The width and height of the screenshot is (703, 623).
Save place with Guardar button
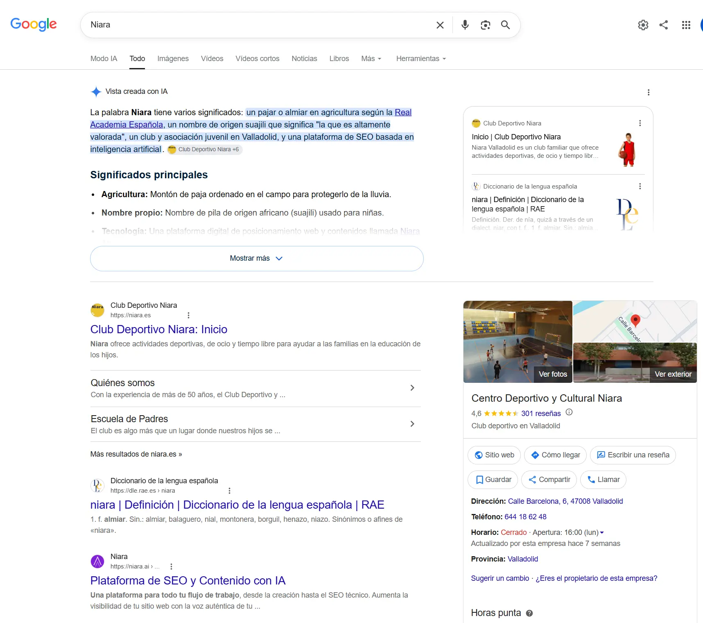[x=493, y=480]
